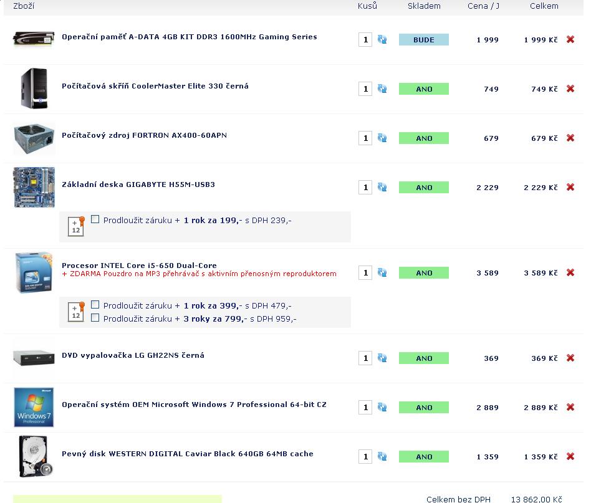Screen dimensions: 601x503
Task: Open A-DATA memory product thumbnail
Action: coord(34,39)
